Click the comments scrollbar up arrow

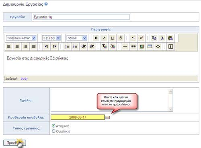(x=170, y=92)
